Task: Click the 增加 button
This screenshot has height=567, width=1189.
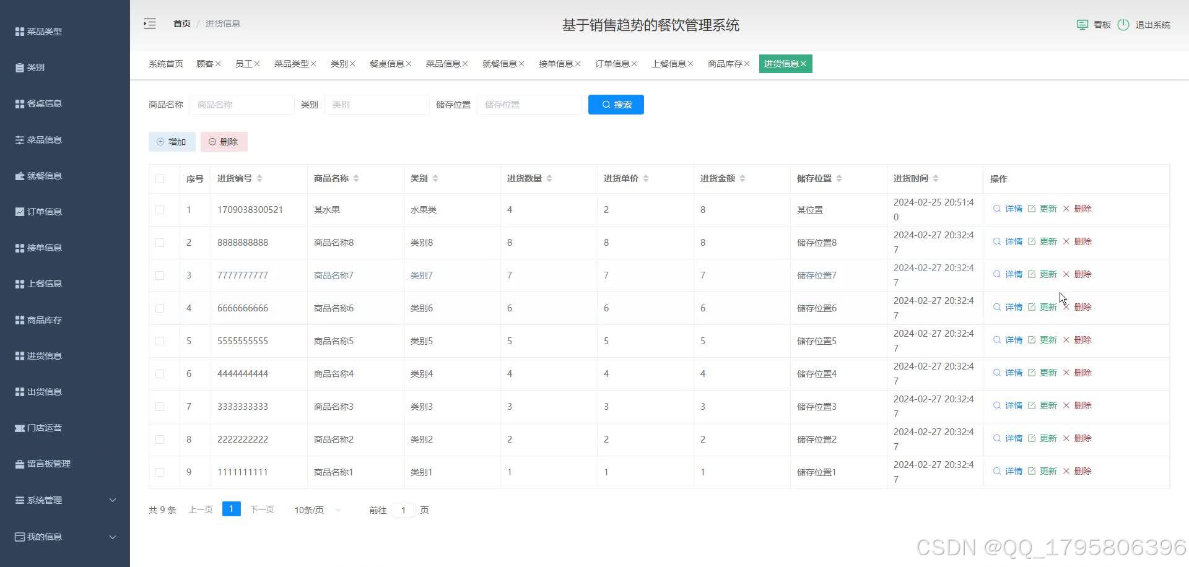Action: click(172, 142)
